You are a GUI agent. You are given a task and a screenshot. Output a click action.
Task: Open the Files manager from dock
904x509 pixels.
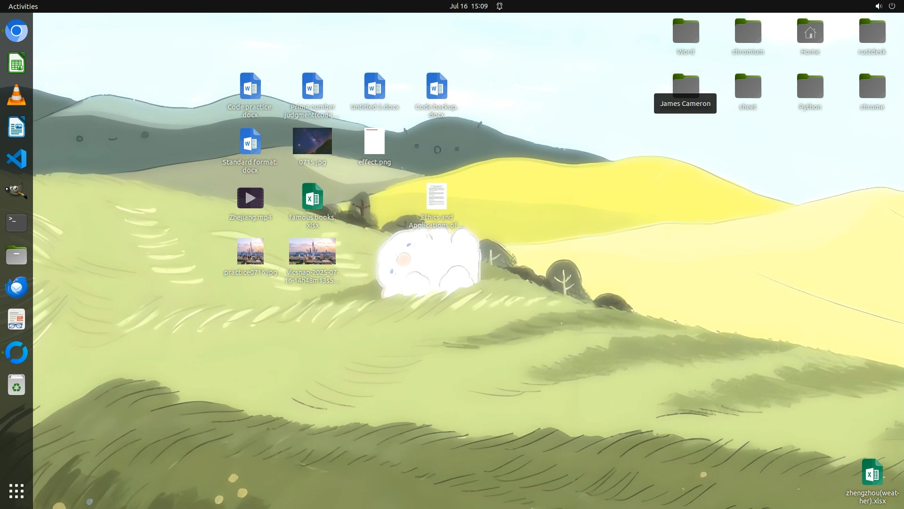[x=16, y=255]
